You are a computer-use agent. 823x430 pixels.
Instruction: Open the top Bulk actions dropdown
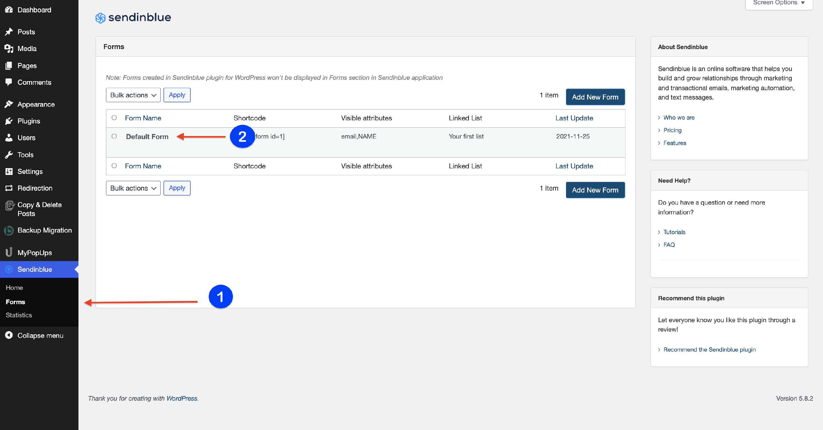133,95
